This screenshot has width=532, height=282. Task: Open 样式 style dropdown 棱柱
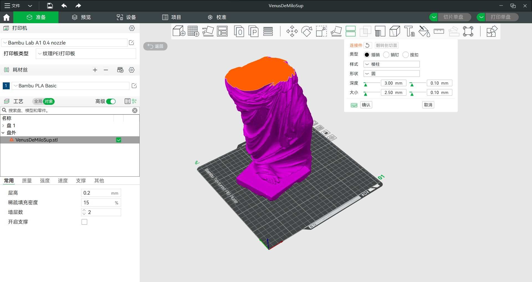[392, 64]
